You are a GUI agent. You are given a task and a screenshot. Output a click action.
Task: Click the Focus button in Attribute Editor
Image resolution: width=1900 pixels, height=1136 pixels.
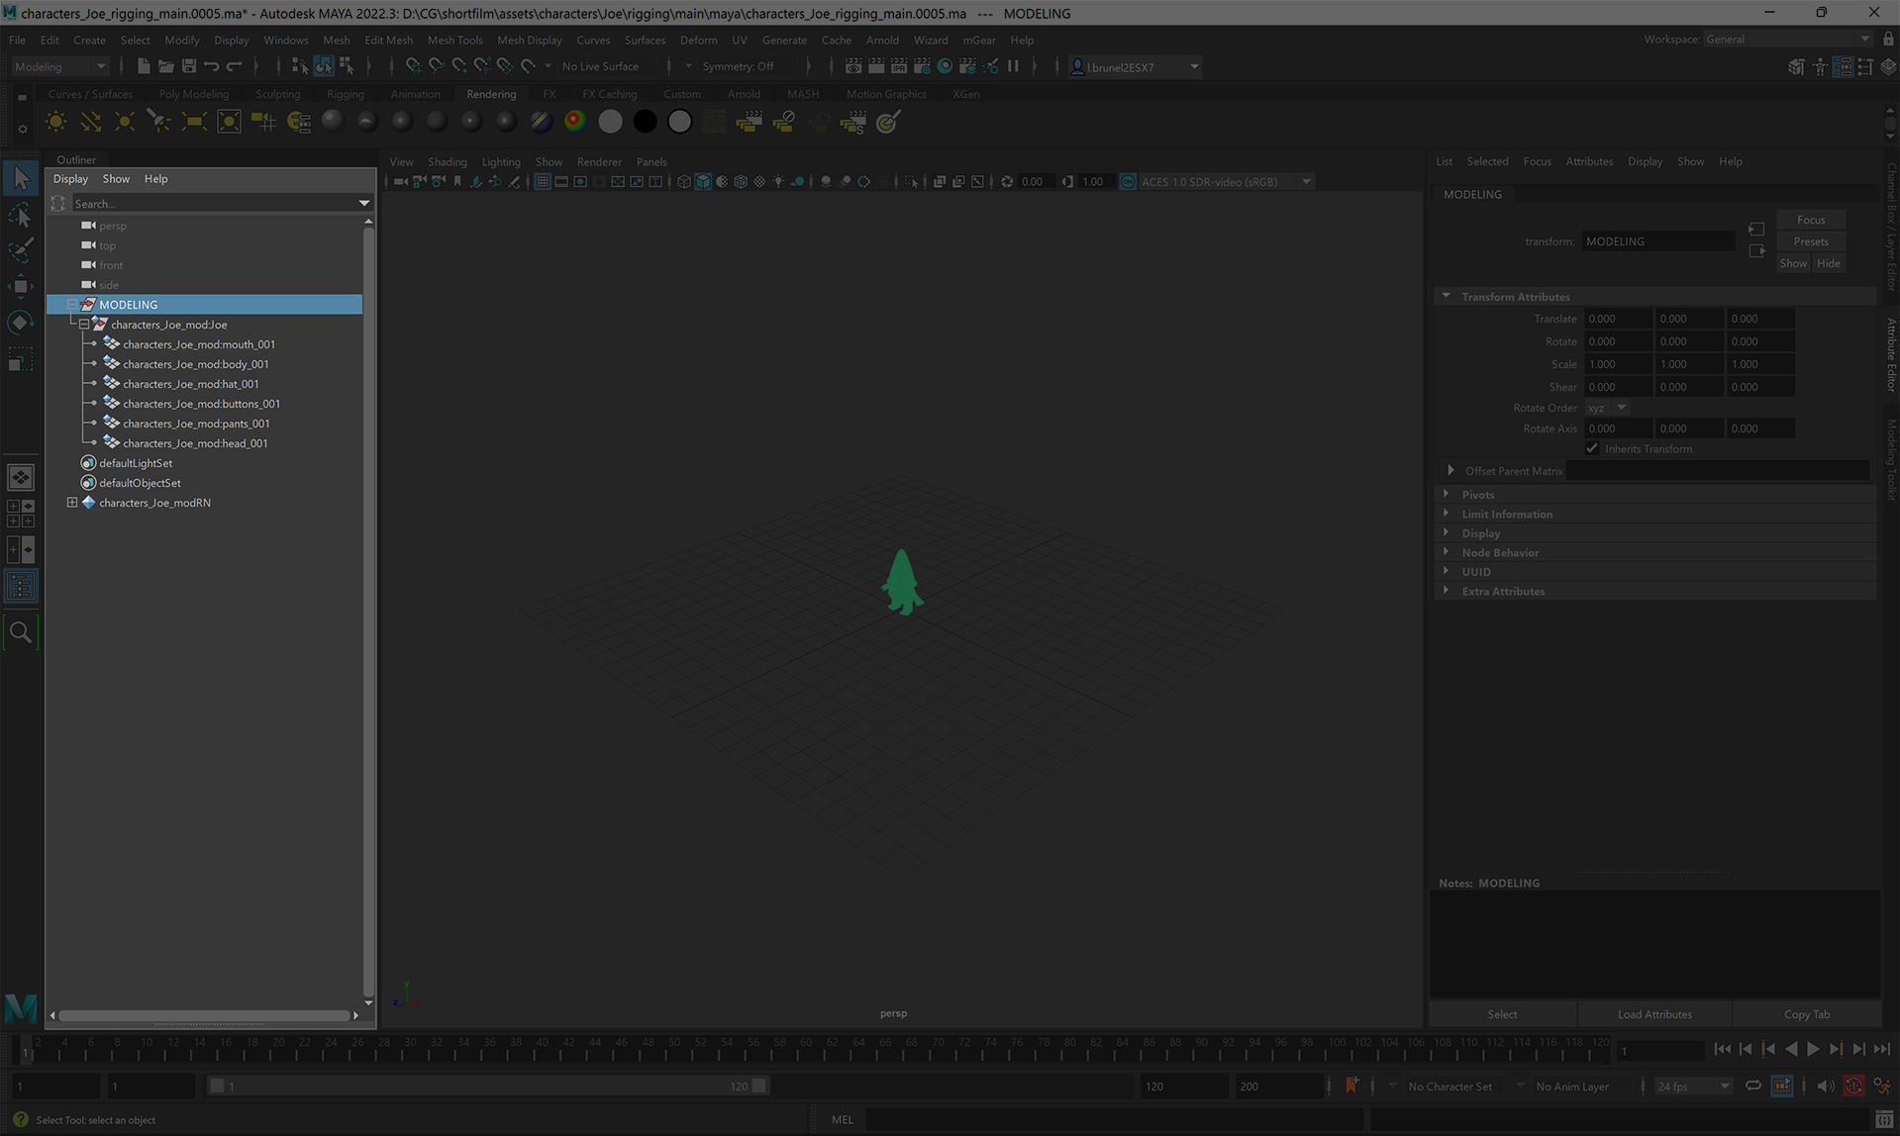[x=1810, y=220]
